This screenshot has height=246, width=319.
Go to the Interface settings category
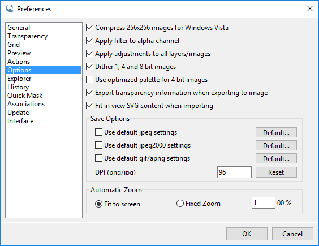pyautogui.click(x=20, y=121)
